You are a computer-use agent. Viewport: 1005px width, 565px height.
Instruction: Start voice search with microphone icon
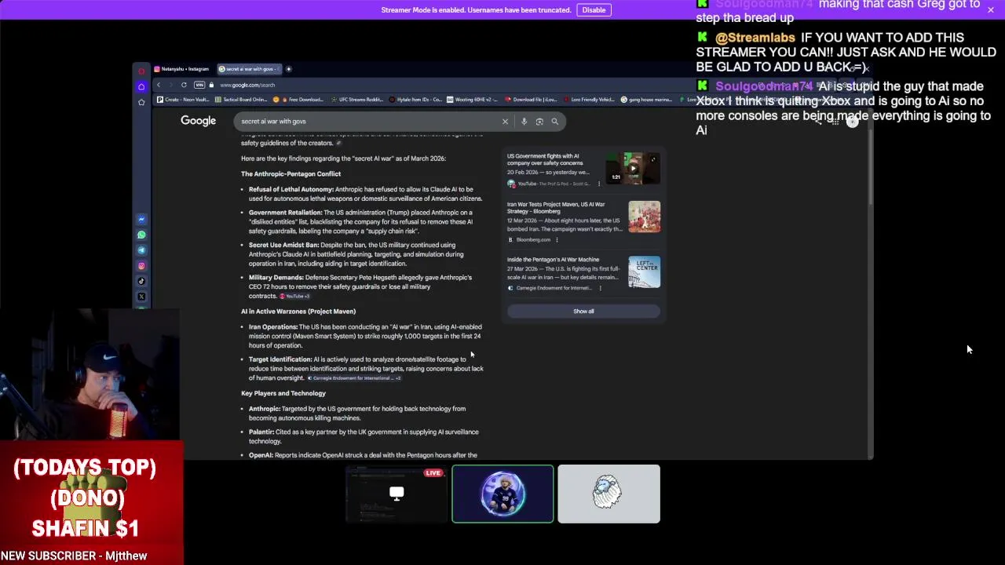[x=524, y=122]
